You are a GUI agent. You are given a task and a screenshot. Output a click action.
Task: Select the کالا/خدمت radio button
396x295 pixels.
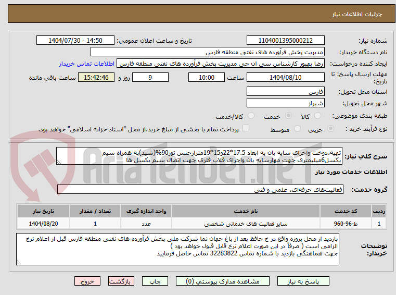[251, 116]
